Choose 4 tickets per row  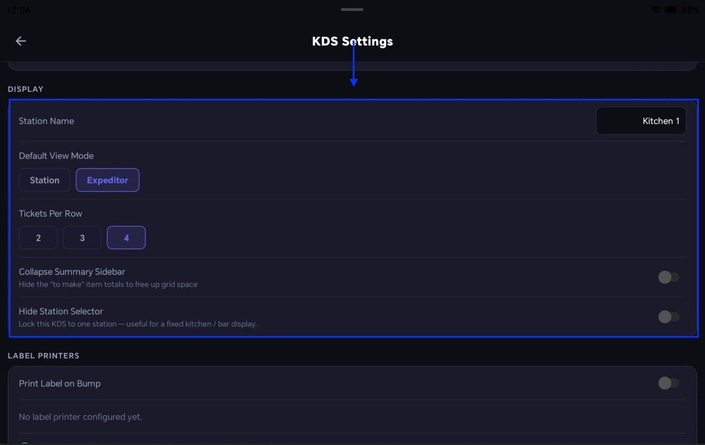point(126,238)
